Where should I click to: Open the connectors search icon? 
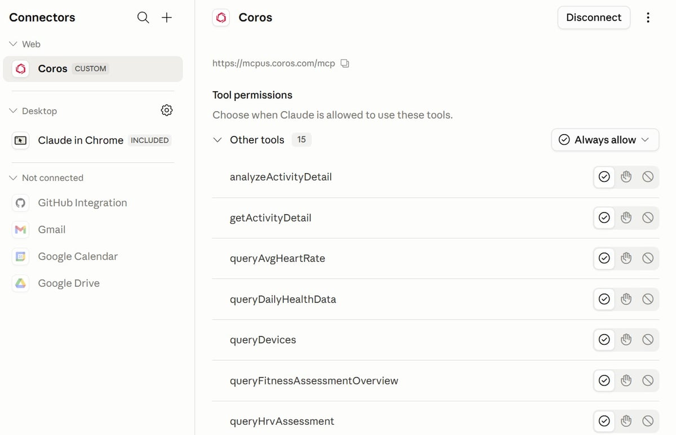(x=143, y=17)
